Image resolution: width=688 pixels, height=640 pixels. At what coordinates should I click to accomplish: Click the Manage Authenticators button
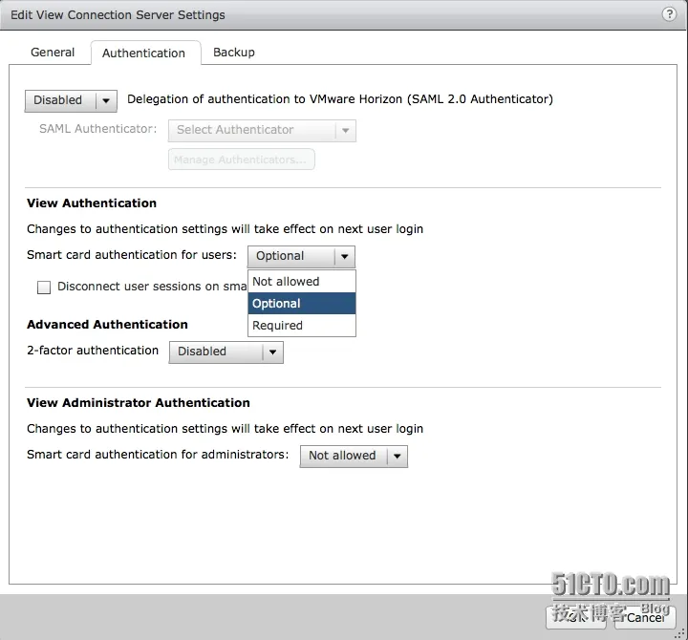point(242,160)
